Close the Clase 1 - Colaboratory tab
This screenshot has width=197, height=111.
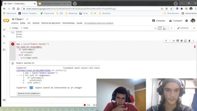point(35,4)
